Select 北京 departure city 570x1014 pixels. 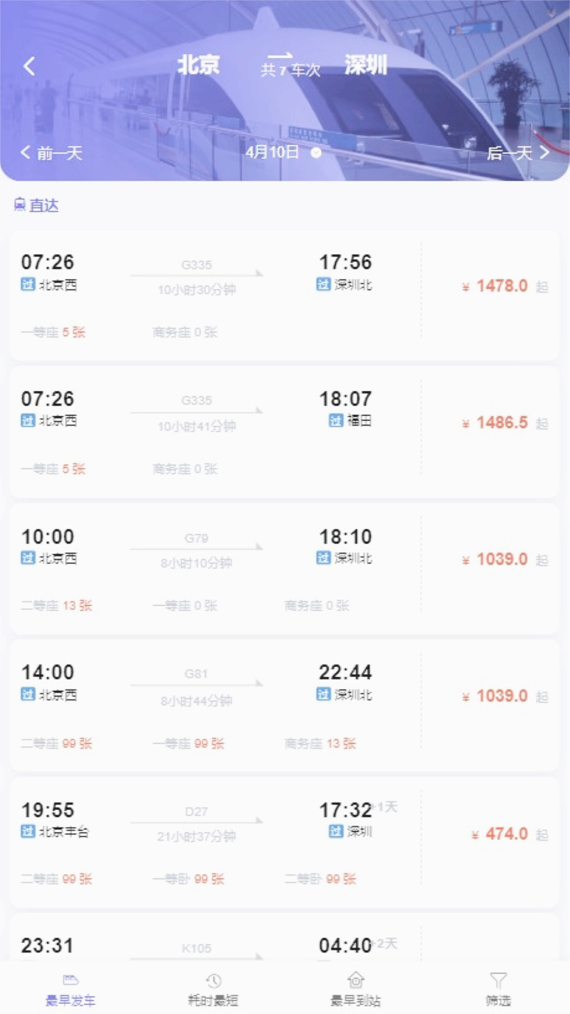pos(198,65)
